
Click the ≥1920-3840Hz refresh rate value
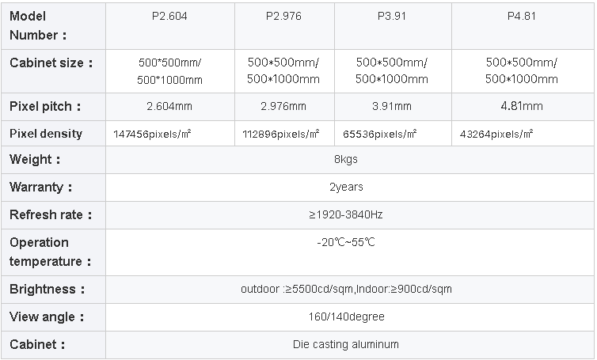coord(346,214)
